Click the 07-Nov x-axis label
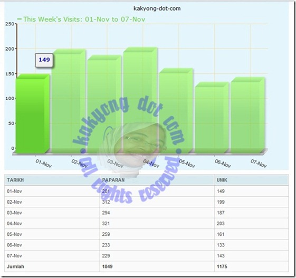Screen dimensions: 296x278 [259, 163]
